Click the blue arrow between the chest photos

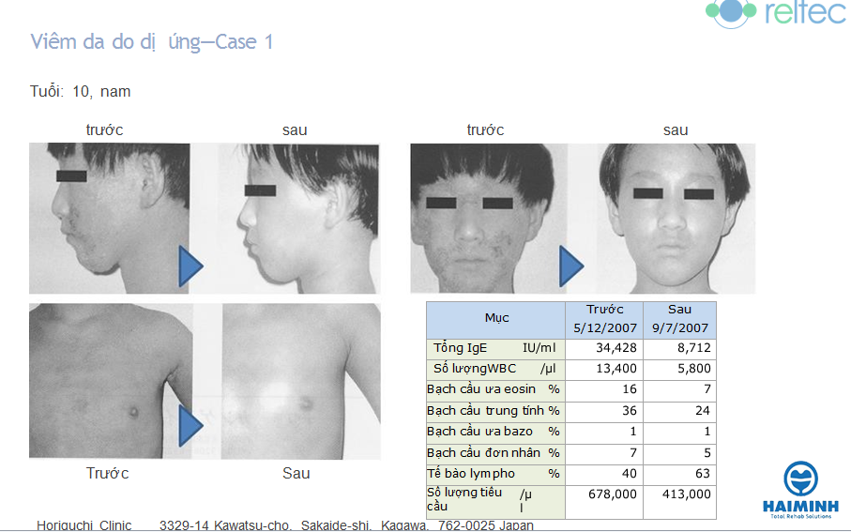190,426
